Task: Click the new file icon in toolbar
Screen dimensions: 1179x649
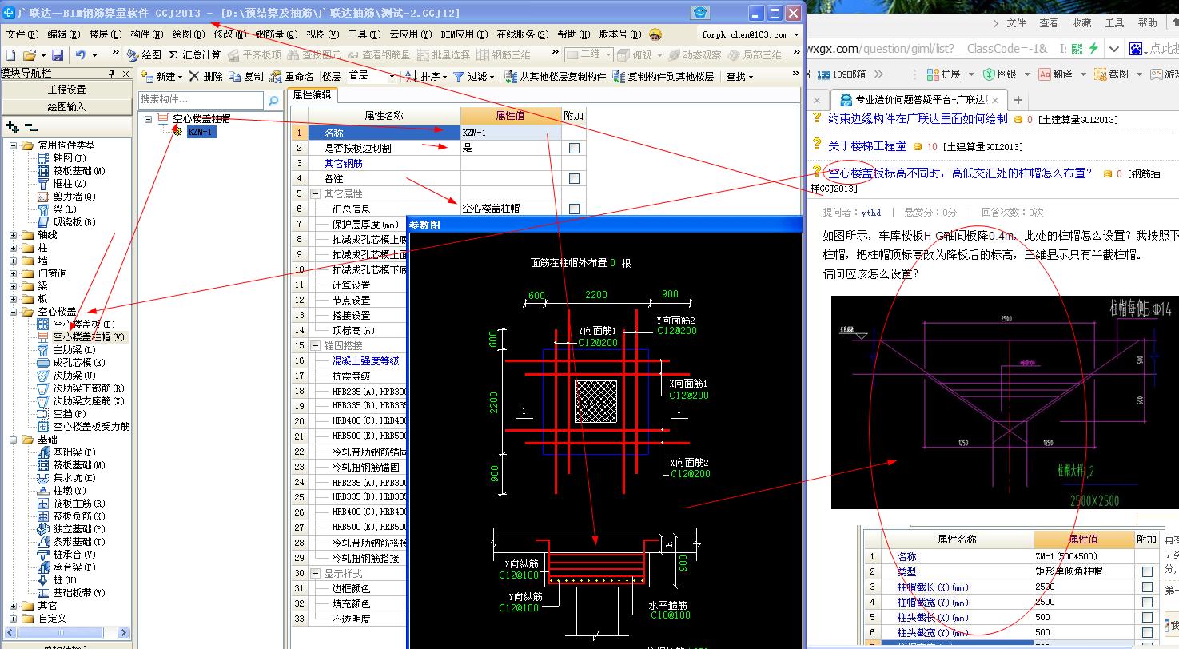Action: click(10, 55)
